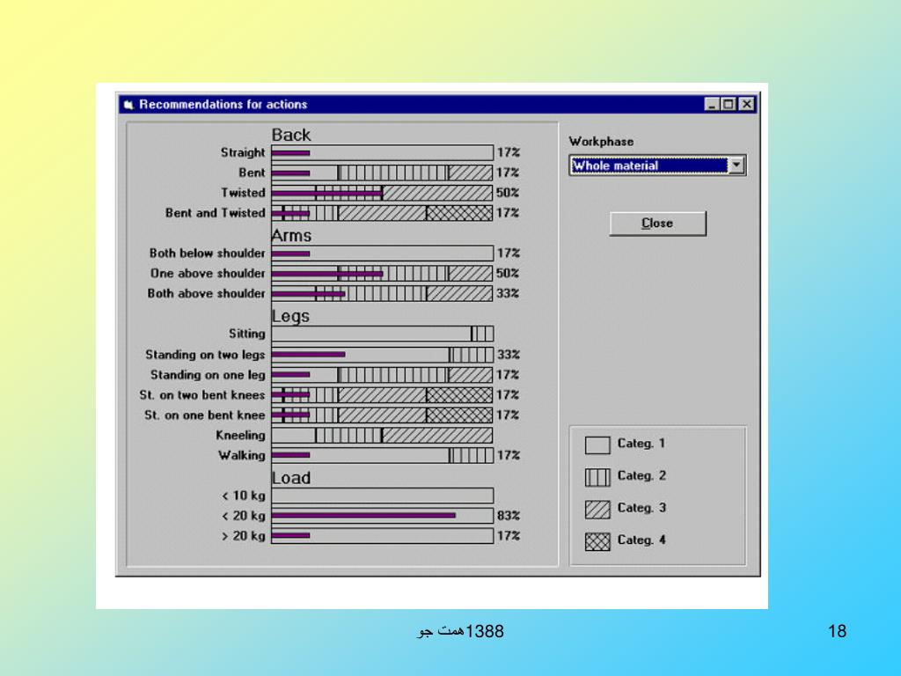This screenshot has width=901, height=676.
Task: Click the 'Load' section heading
Action: point(291,478)
